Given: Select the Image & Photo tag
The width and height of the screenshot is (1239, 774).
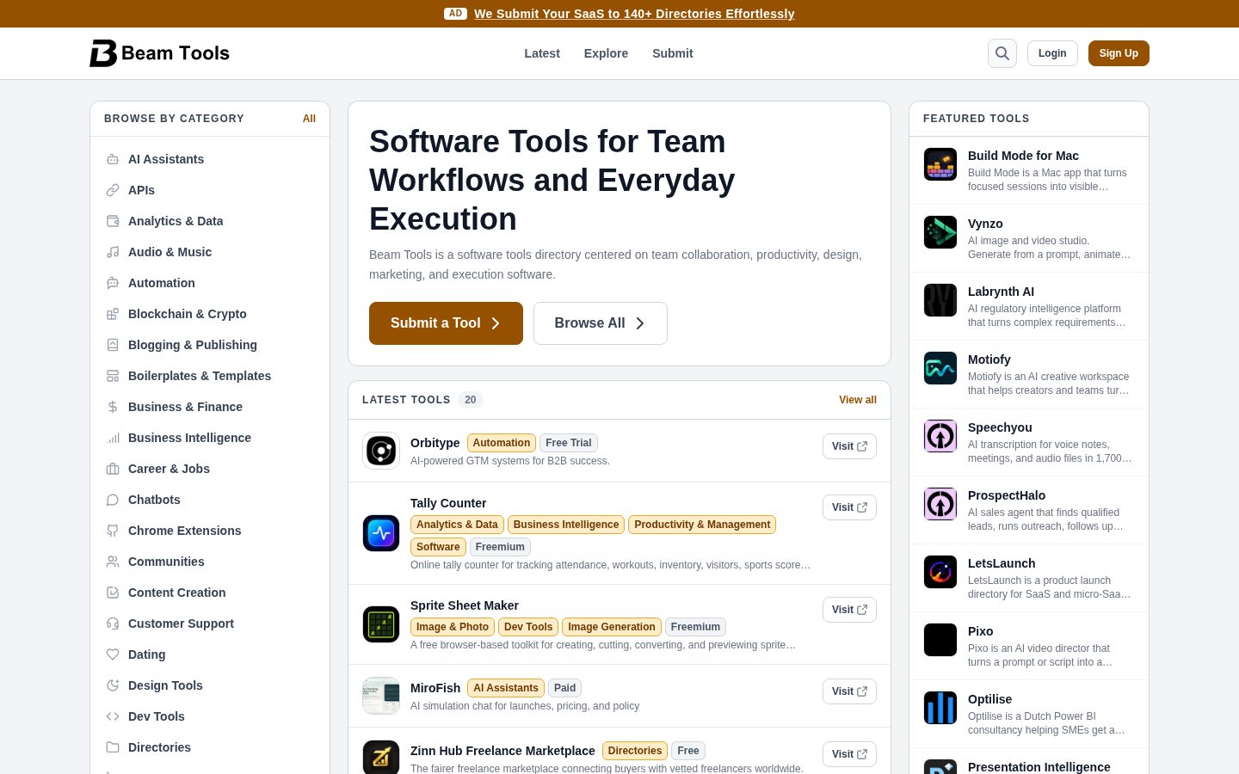Looking at the screenshot, I should pos(453,627).
